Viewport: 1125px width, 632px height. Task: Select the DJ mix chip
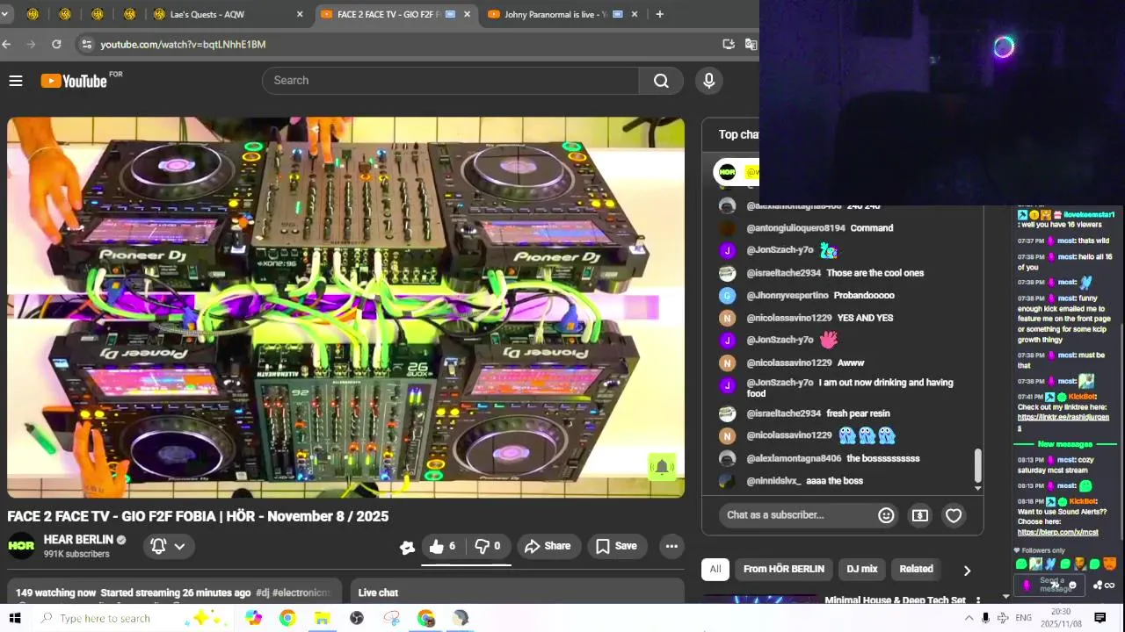pyautogui.click(x=862, y=569)
